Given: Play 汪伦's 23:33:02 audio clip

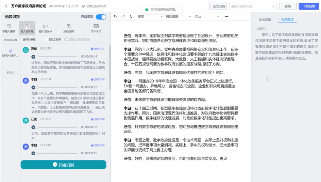Looking at the screenshot, I should 33,127.
